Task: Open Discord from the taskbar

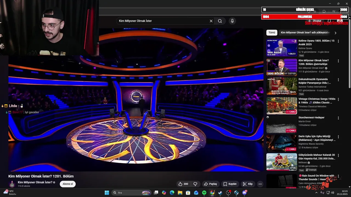Action: tap(244, 193)
